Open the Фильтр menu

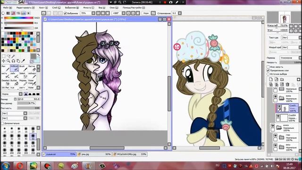pyautogui.click(x=88, y=8)
